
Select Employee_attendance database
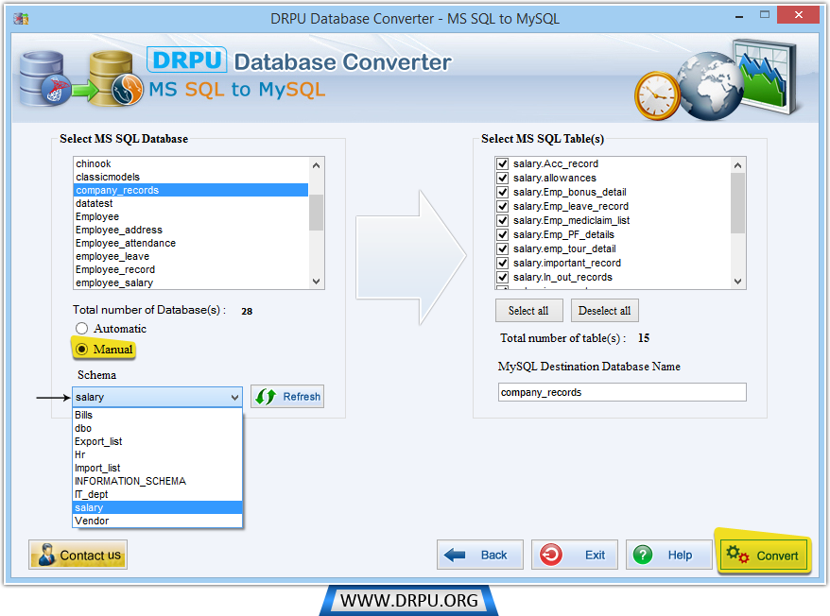tap(191, 243)
